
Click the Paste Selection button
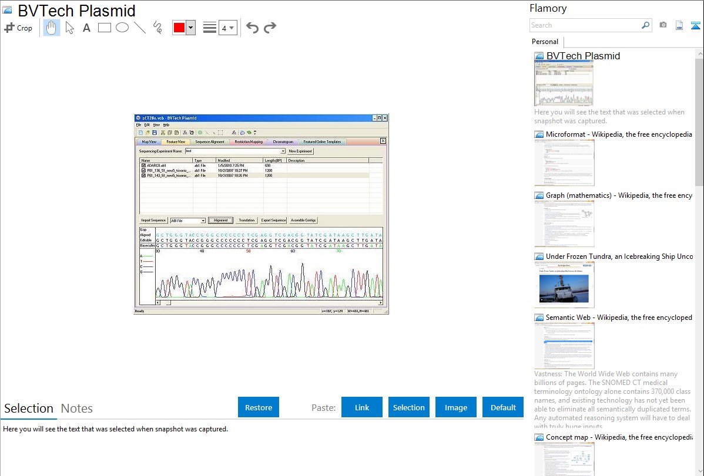(409, 407)
